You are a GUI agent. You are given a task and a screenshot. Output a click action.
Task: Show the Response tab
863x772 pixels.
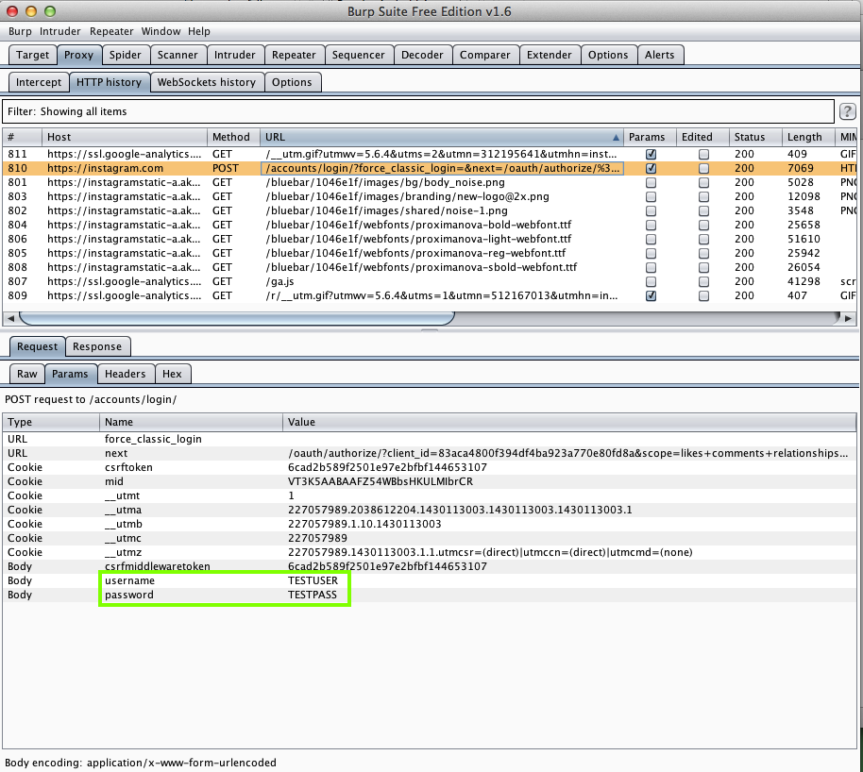(x=97, y=346)
